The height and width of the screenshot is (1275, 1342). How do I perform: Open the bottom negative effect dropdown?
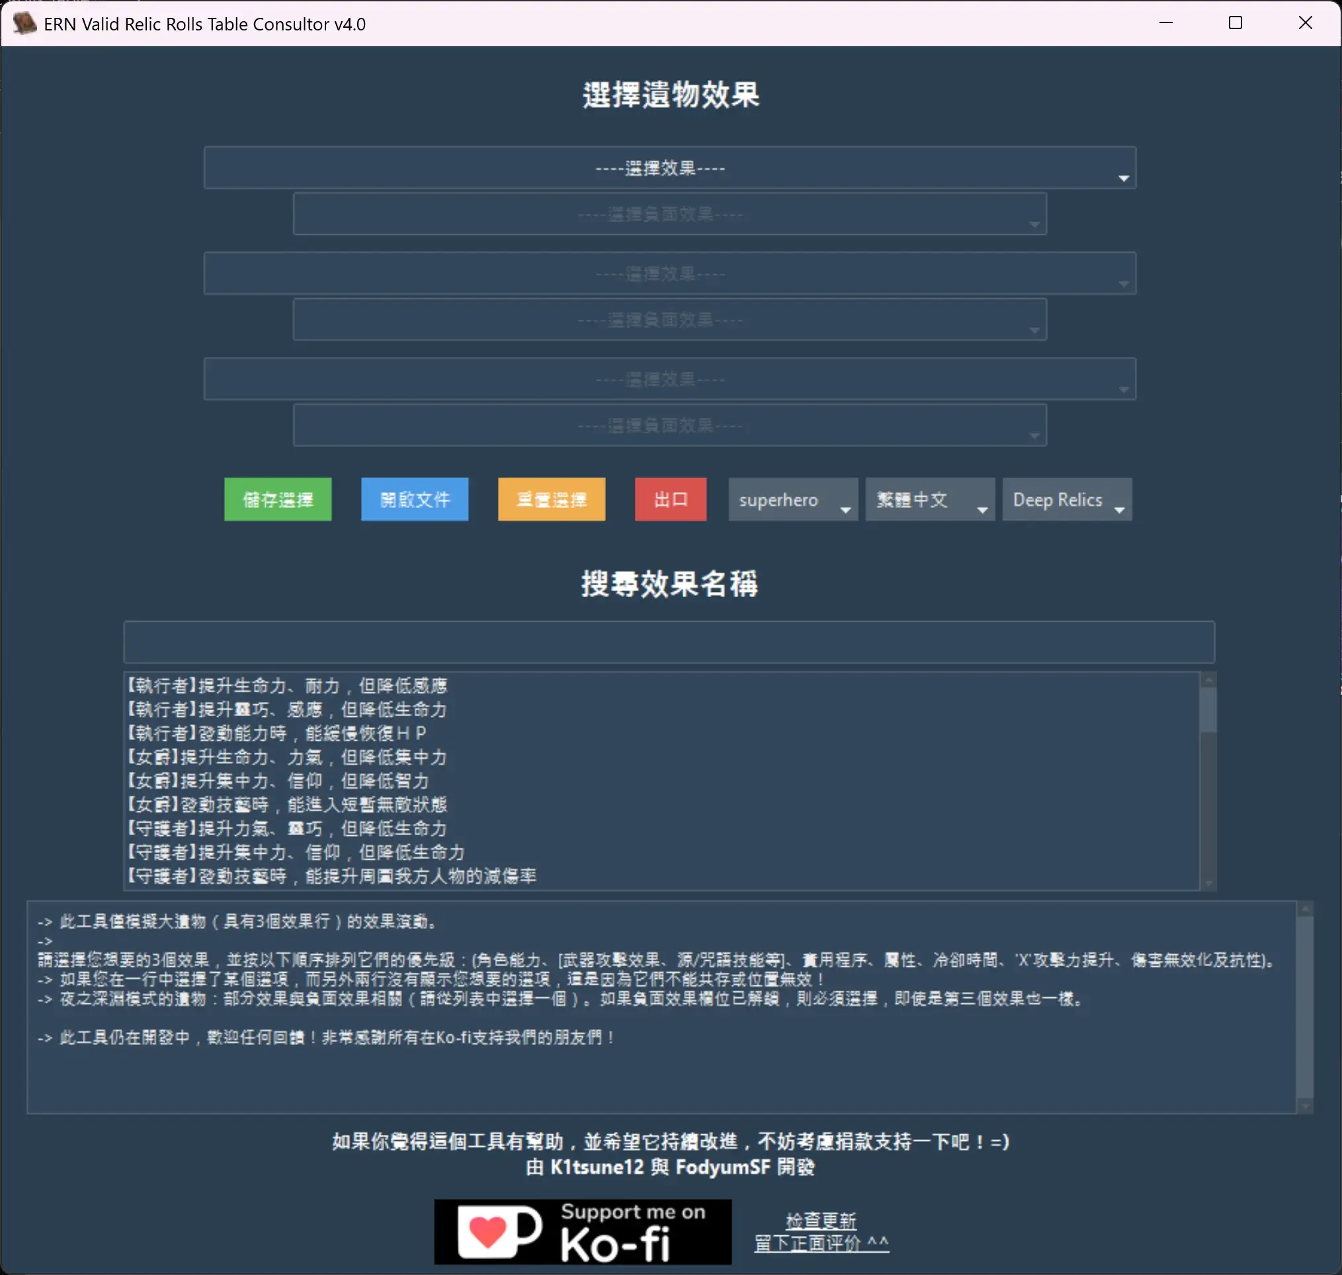669,425
